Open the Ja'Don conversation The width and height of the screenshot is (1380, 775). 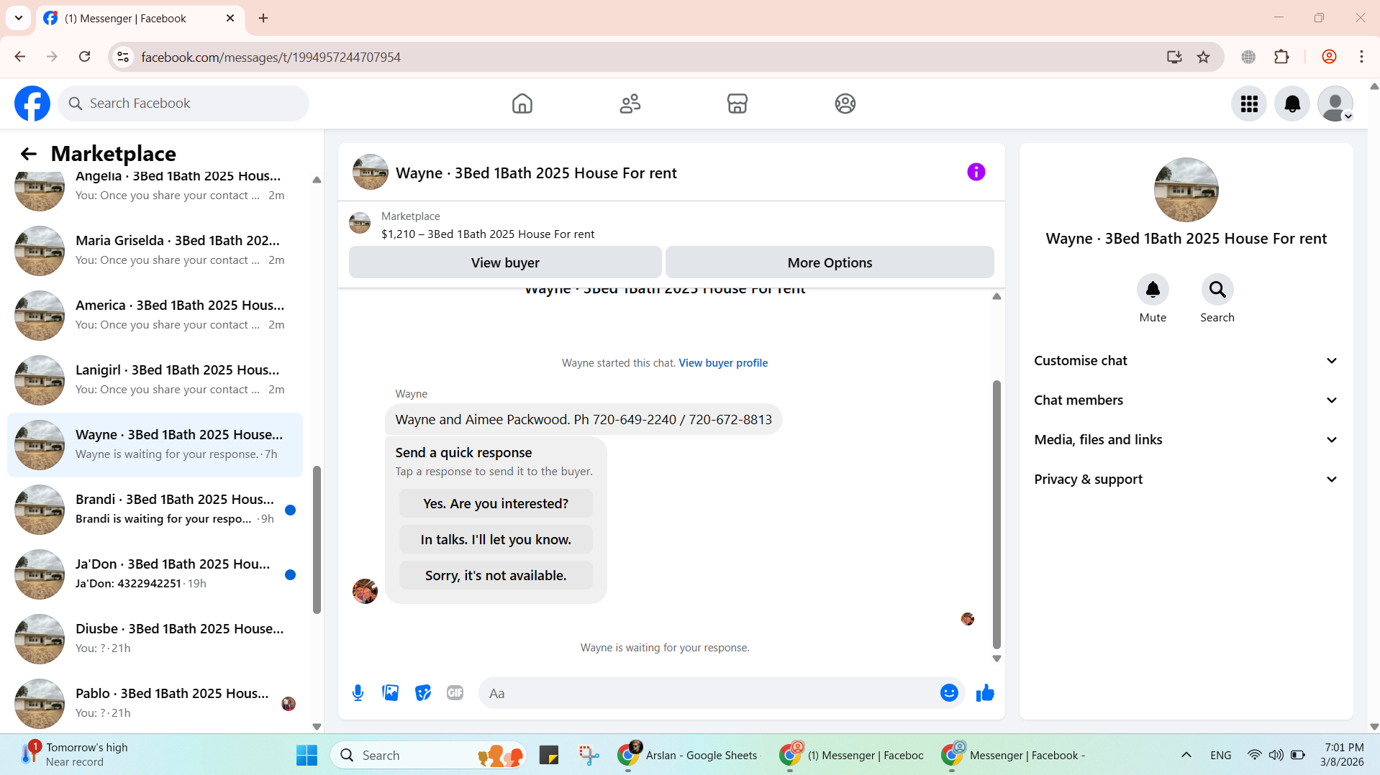(x=155, y=574)
